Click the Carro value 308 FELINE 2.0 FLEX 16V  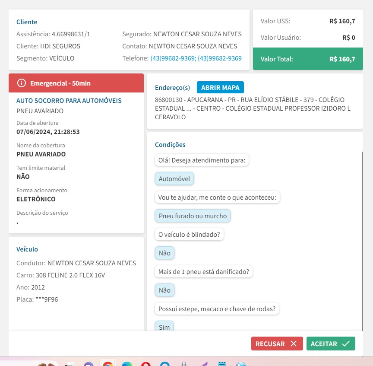pyautogui.click(x=70, y=275)
